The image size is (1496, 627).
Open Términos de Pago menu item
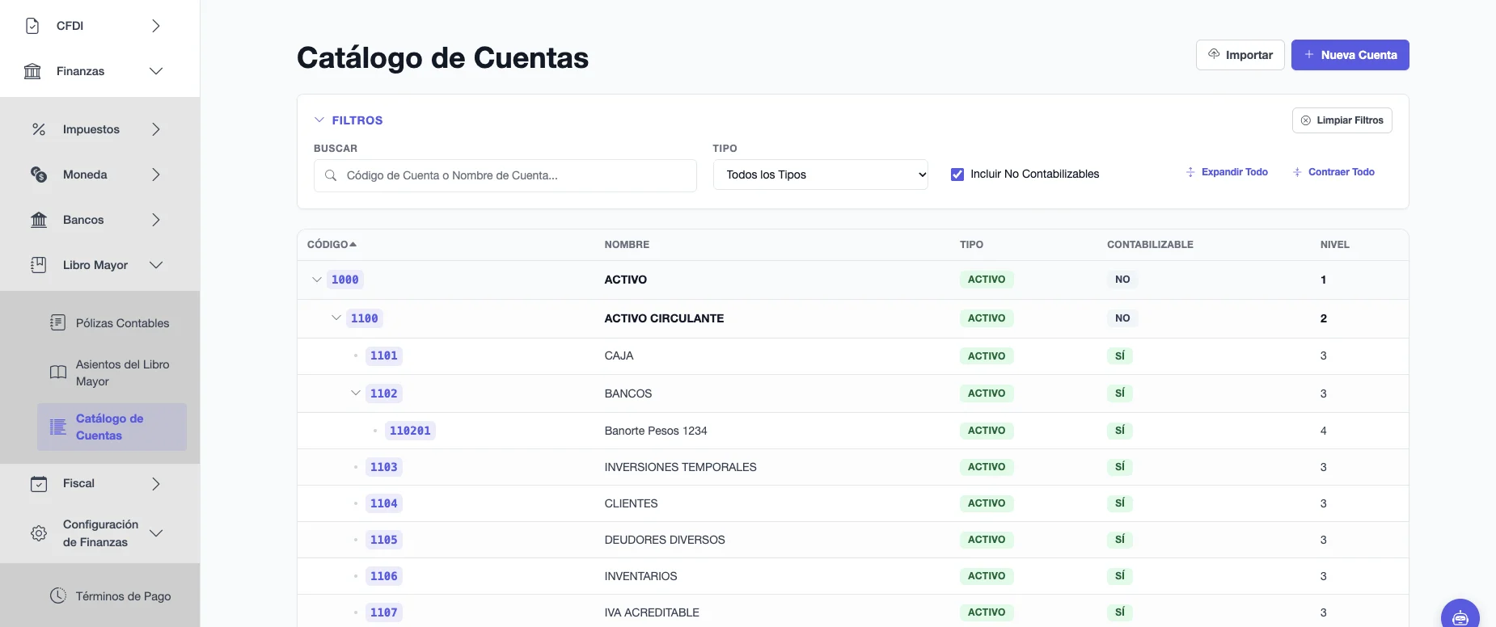(112, 596)
